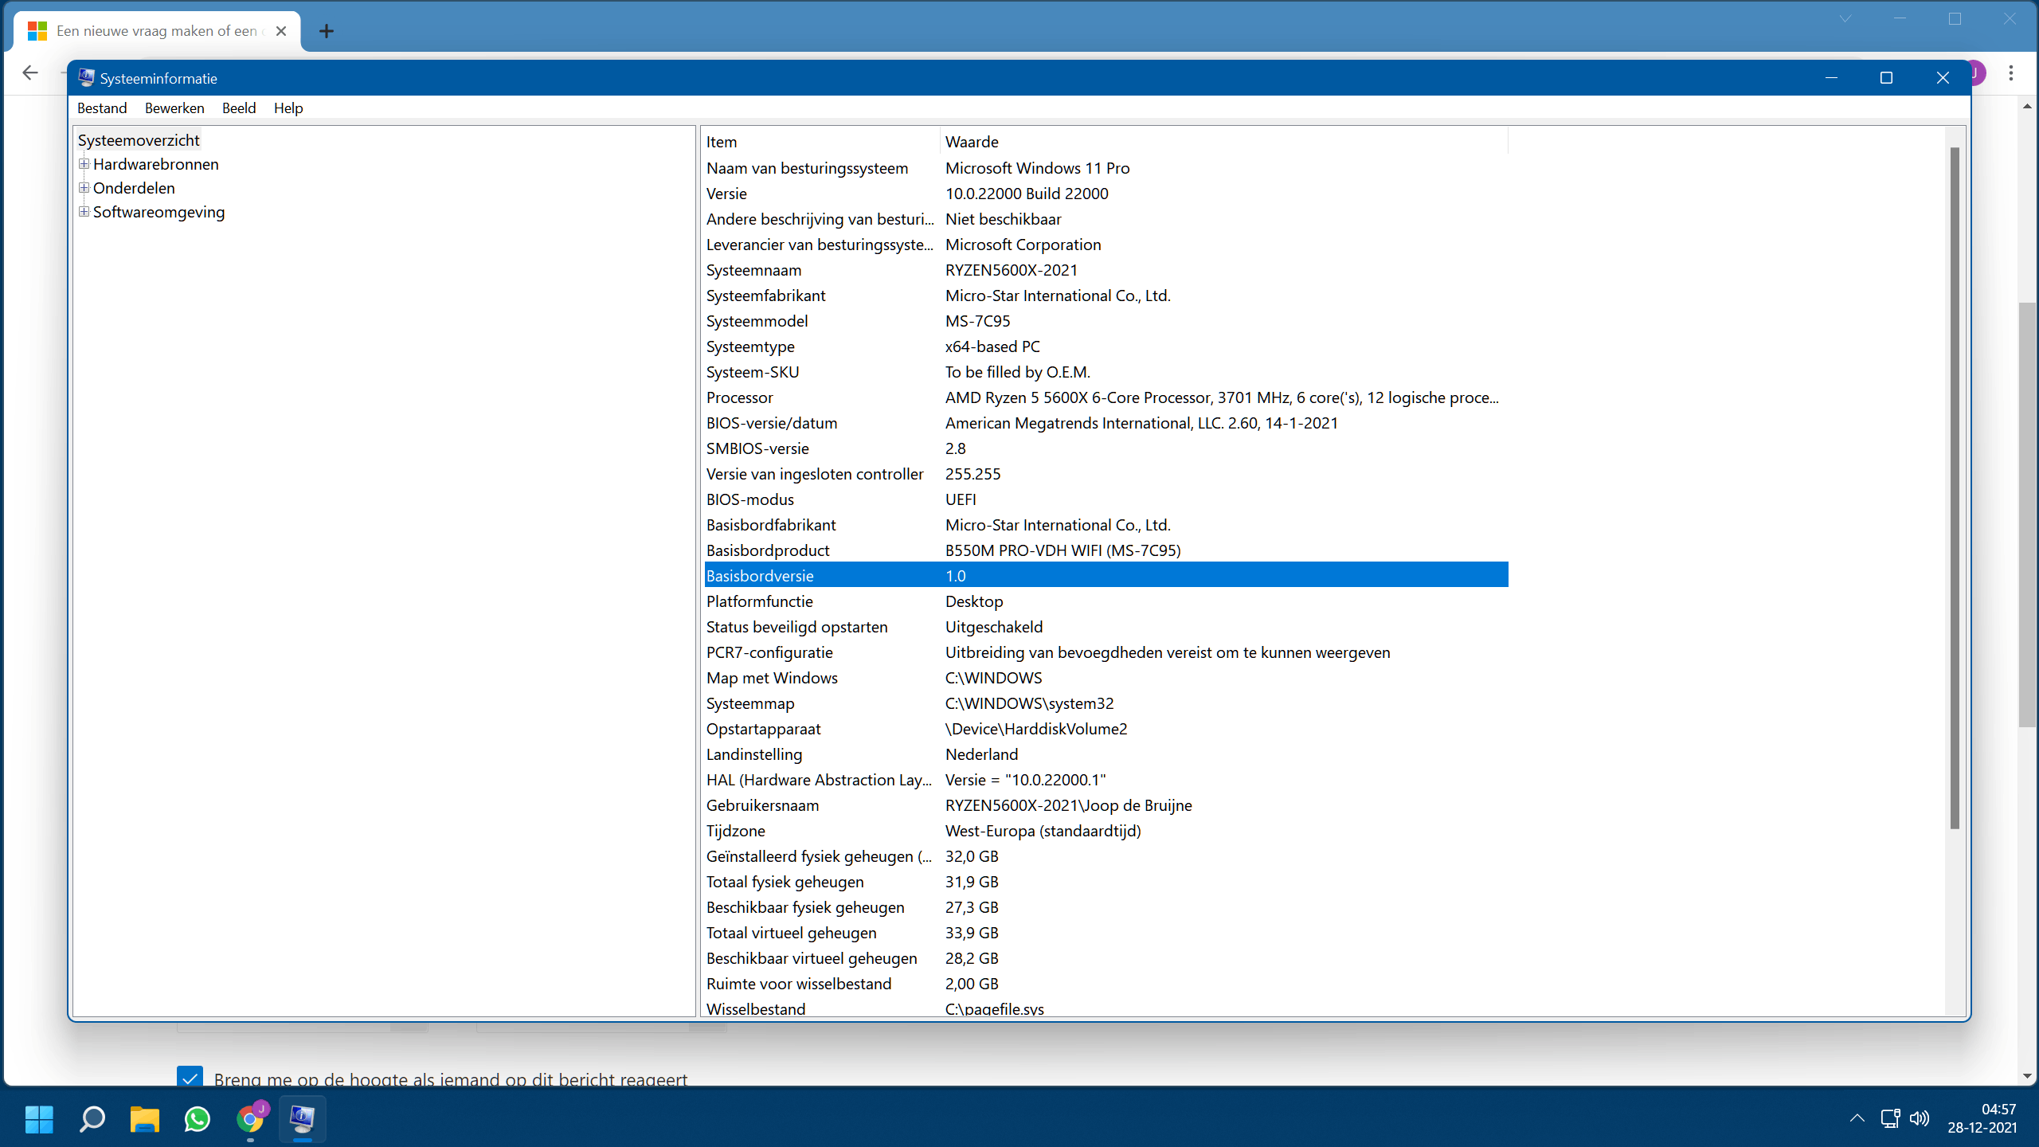This screenshot has height=1147, width=2039.
Task: Switch to Chrome in the taskbar
Action: 250,1119
